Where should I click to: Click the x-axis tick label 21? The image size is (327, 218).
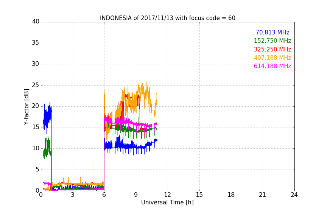pos(263,195)
